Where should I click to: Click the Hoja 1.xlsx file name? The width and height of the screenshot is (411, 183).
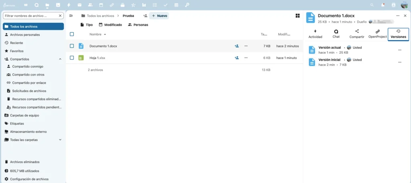[x=97, y=58]
